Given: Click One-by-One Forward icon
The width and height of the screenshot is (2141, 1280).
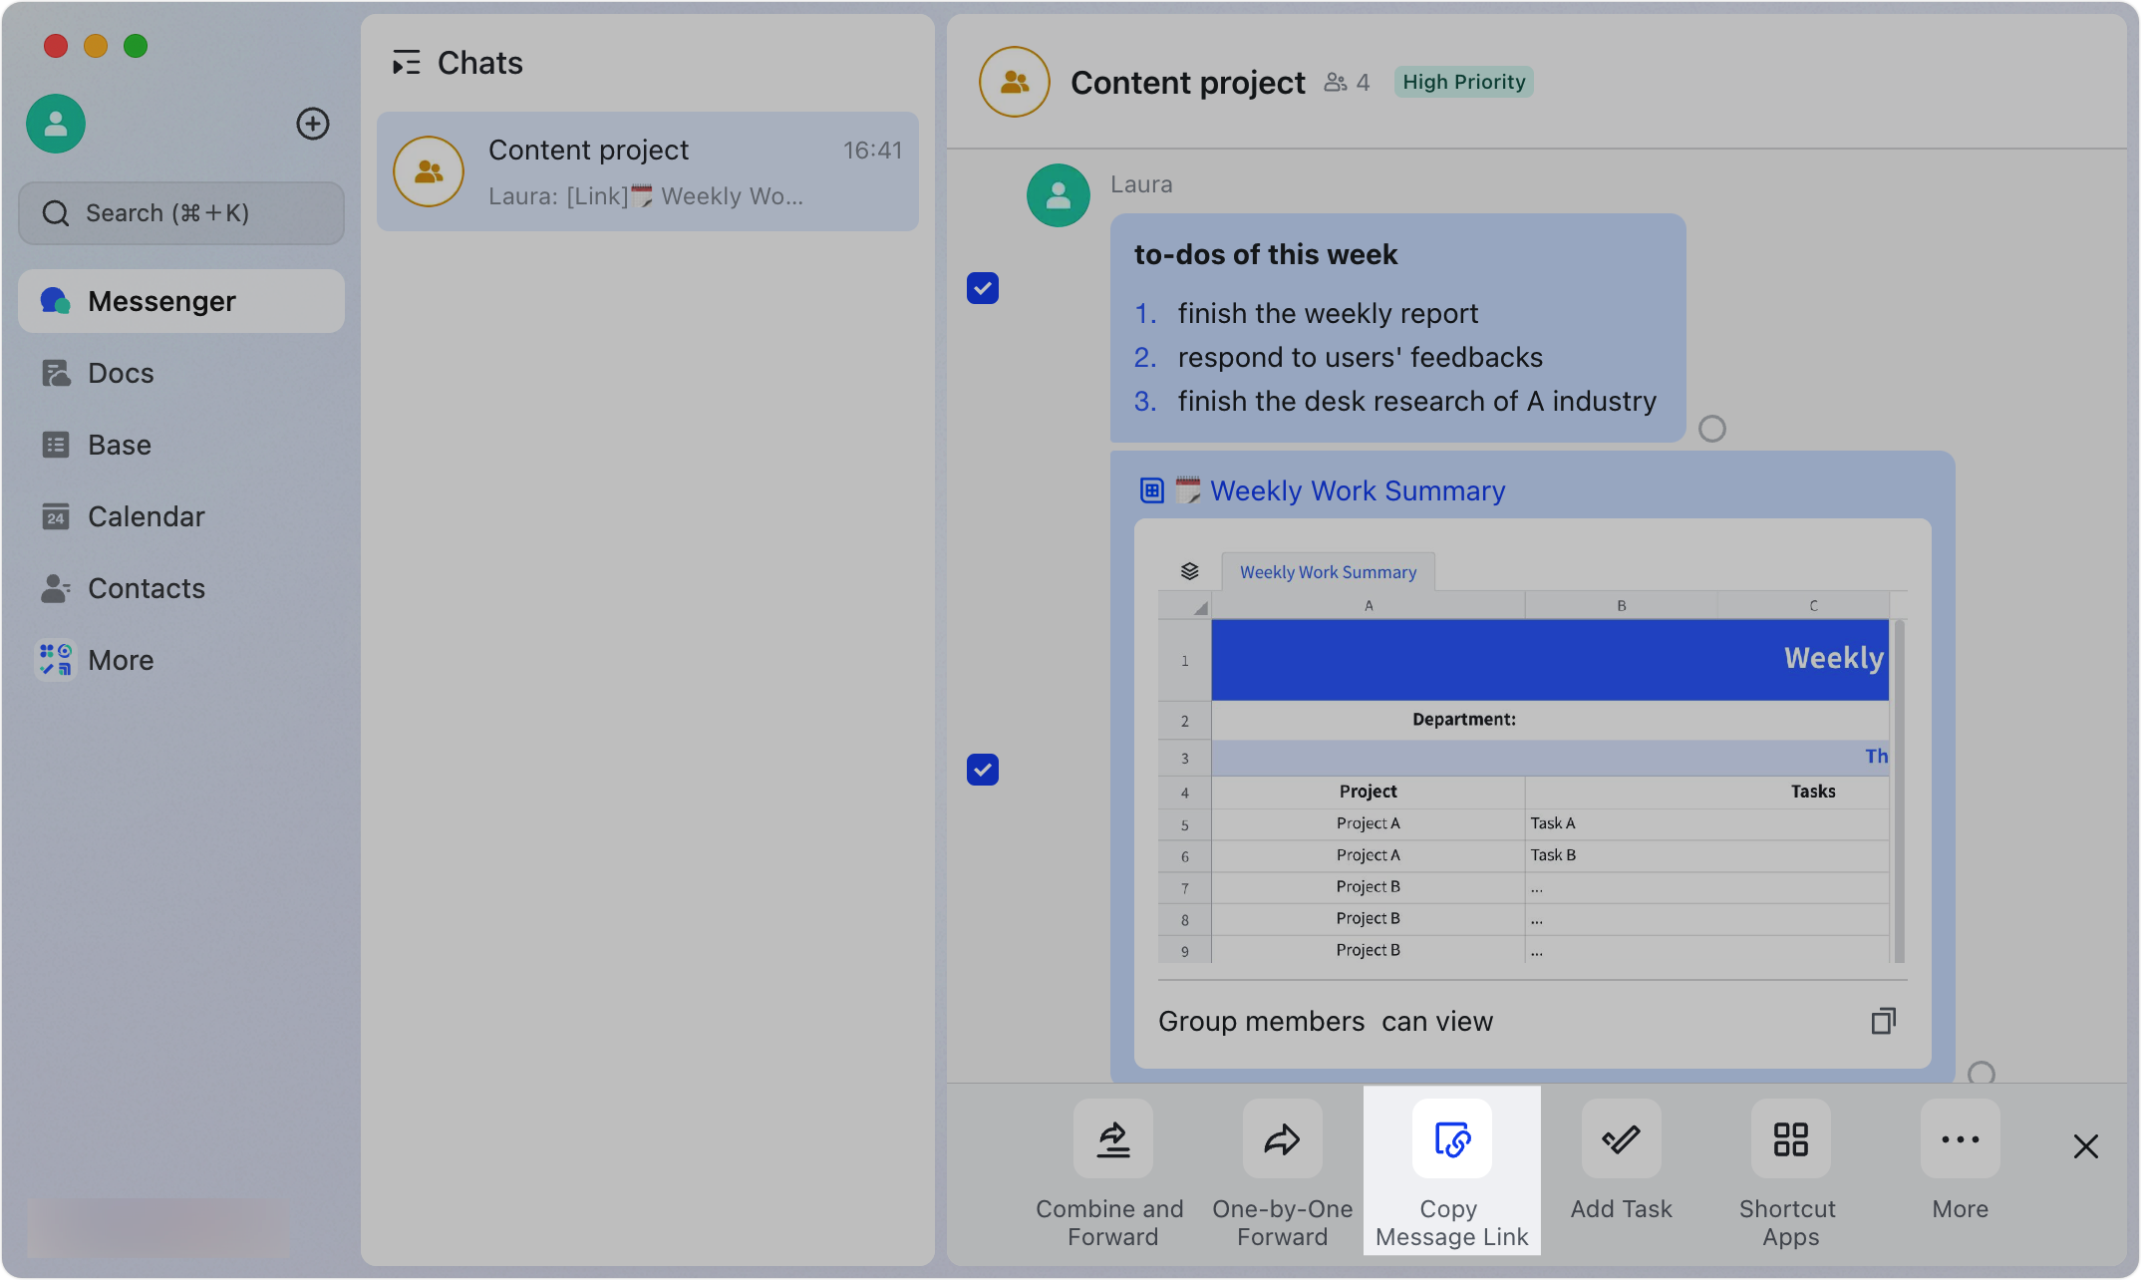Looking at the screenshot, I should [1282, 1139].
